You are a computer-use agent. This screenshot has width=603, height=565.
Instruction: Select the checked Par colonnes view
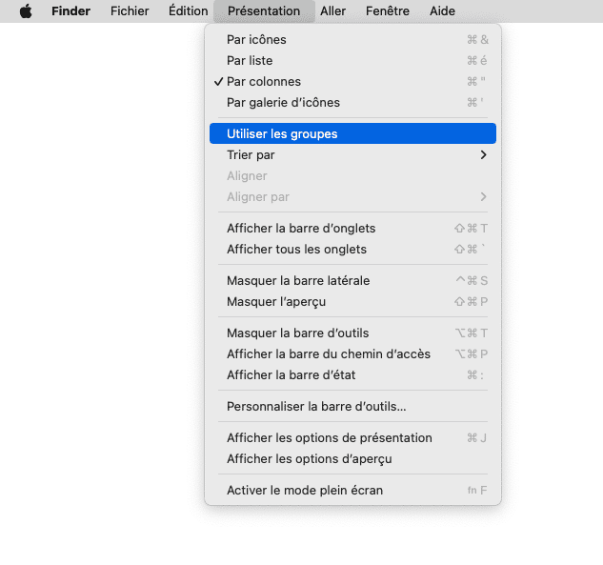(x=352, y=82)
